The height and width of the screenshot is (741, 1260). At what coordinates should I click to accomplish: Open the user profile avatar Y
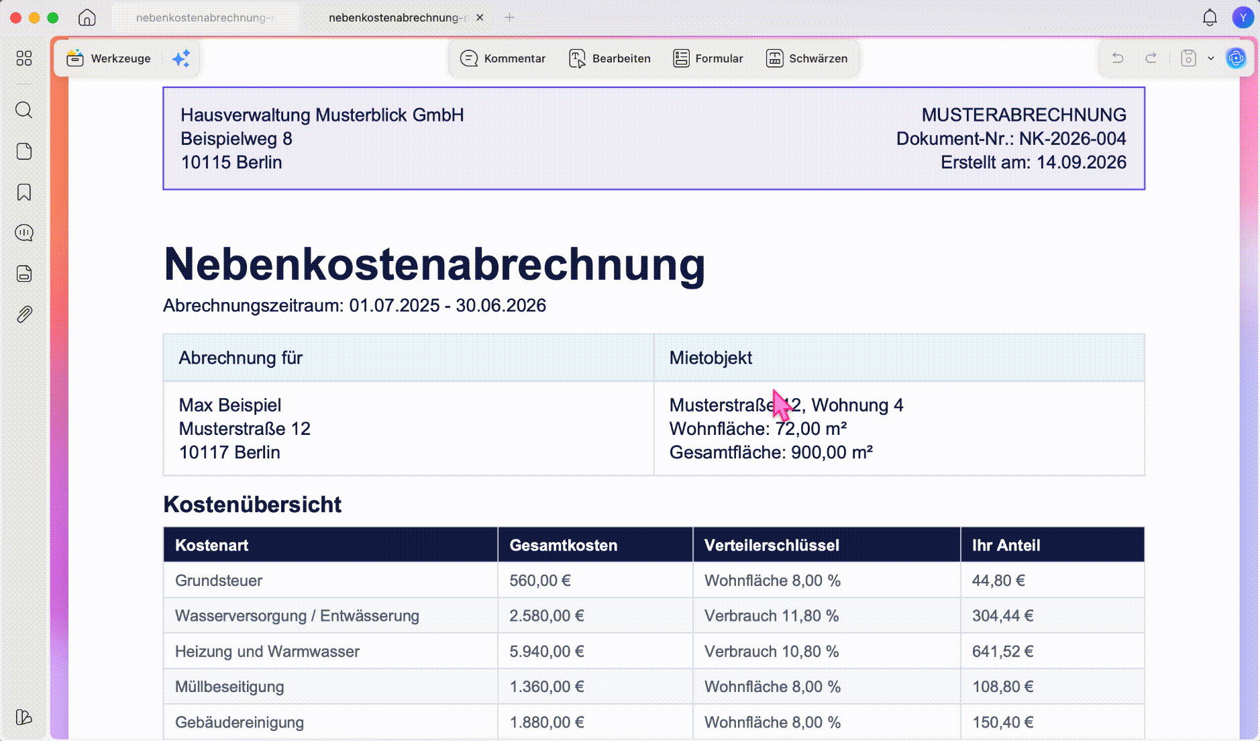(1243, 17)
